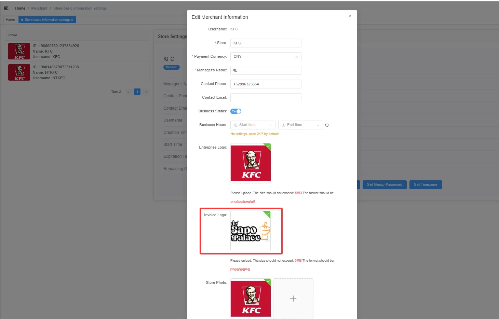499x319 pixels.
Task: Click the Set Group Password button
Action: coord(385,185)
